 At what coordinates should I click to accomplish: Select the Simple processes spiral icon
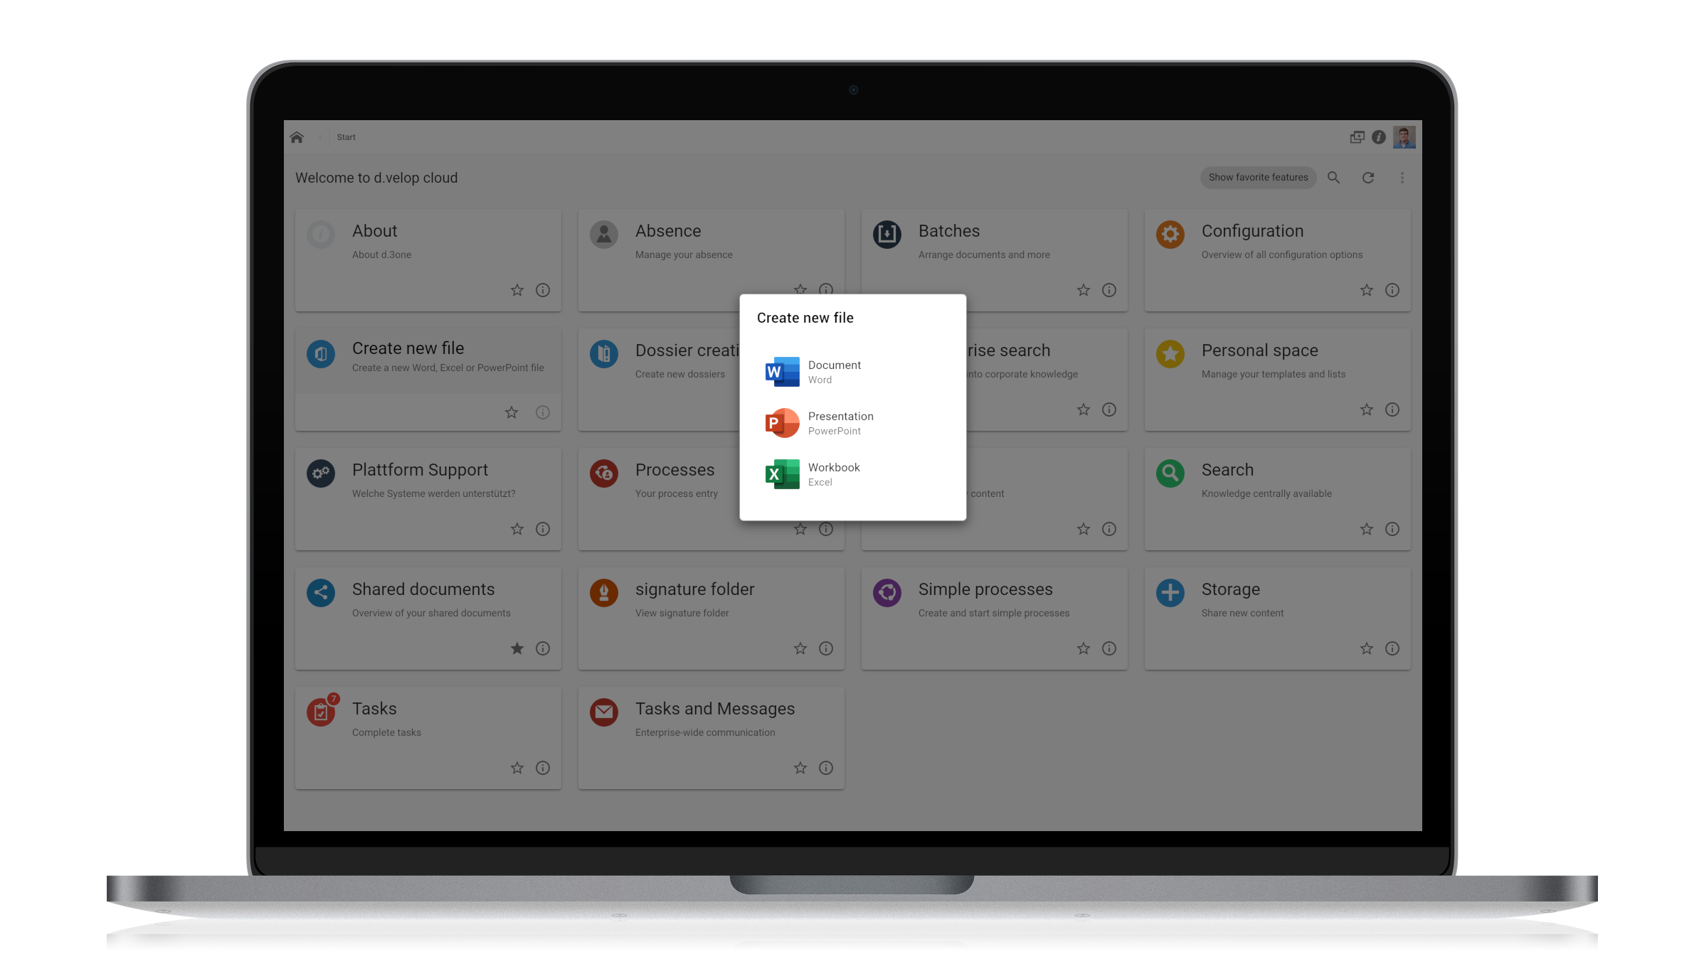887,592
